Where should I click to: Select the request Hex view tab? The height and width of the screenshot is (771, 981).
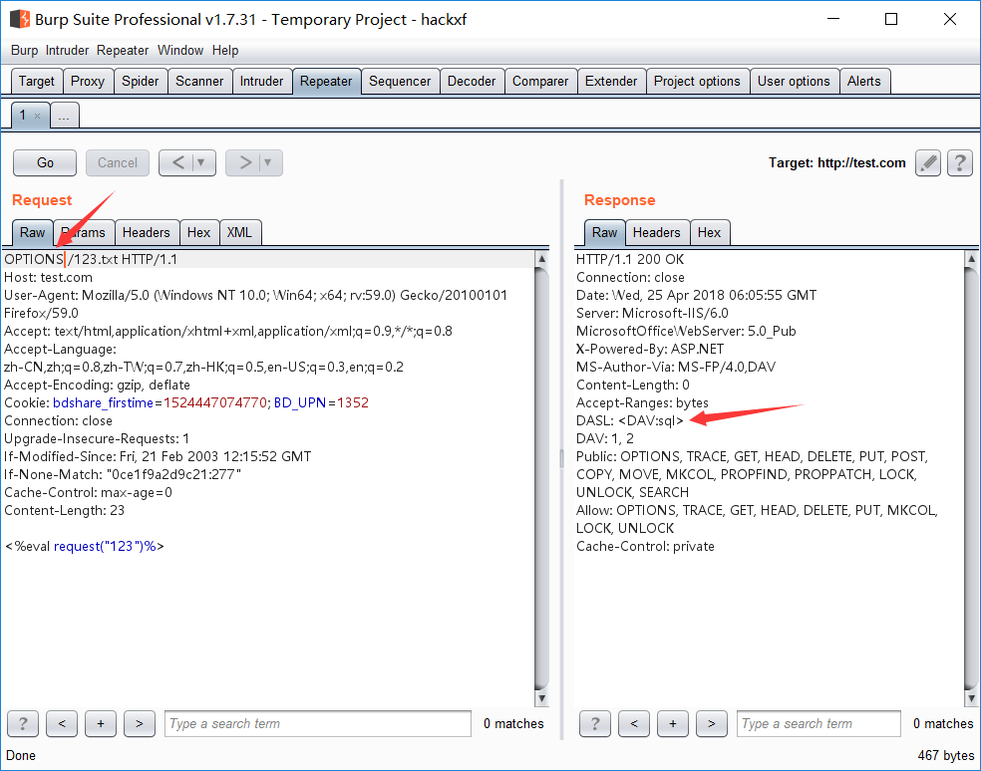[x=199, y=233]
